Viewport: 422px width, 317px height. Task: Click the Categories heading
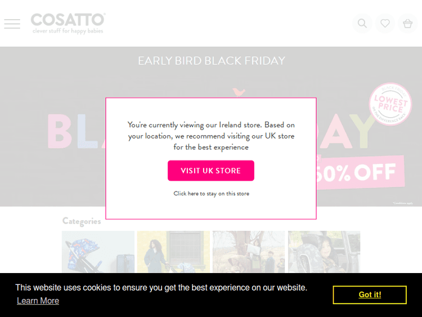coord(82,221)
